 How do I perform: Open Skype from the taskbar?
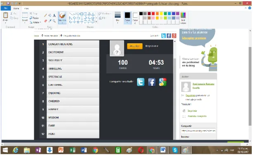175,150
